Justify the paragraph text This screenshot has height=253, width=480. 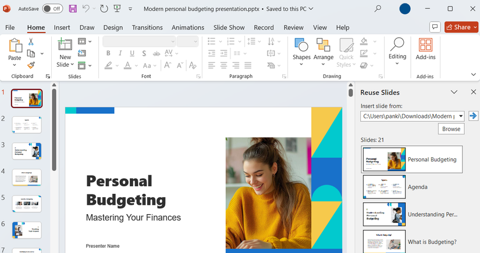[x=248, y=65]
